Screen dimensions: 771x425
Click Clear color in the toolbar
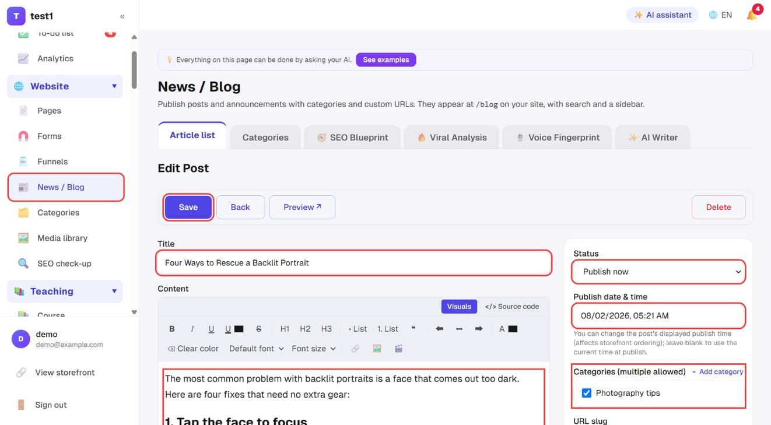[x=193, y=349]
